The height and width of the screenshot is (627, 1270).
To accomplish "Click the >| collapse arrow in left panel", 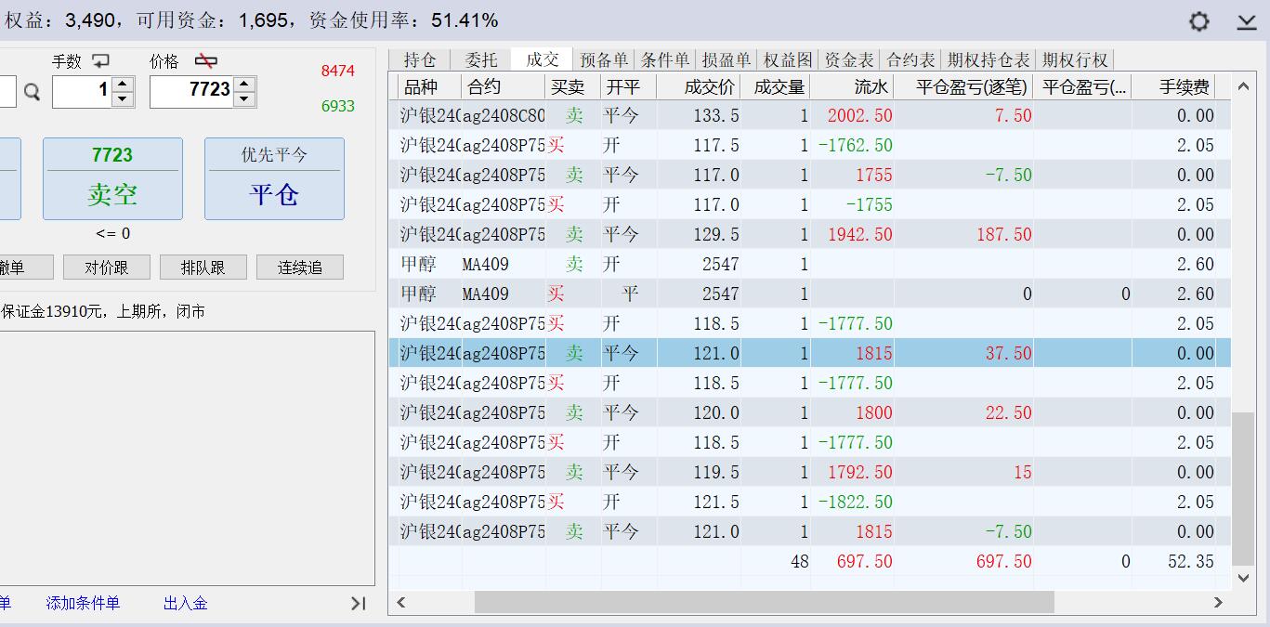I will click(x=359, y=604).
